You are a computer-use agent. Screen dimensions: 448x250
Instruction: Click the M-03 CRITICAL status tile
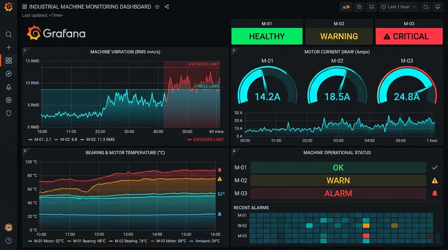(409, 32)
